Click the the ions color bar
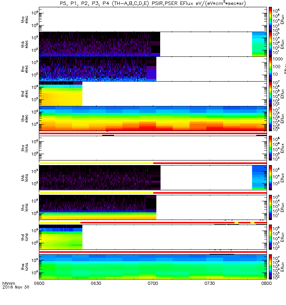This screenshot has height=305, width=286. click(270, 266)
